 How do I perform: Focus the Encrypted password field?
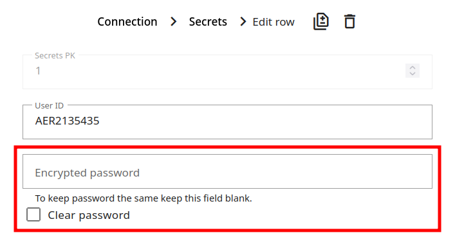coord(228,171)
